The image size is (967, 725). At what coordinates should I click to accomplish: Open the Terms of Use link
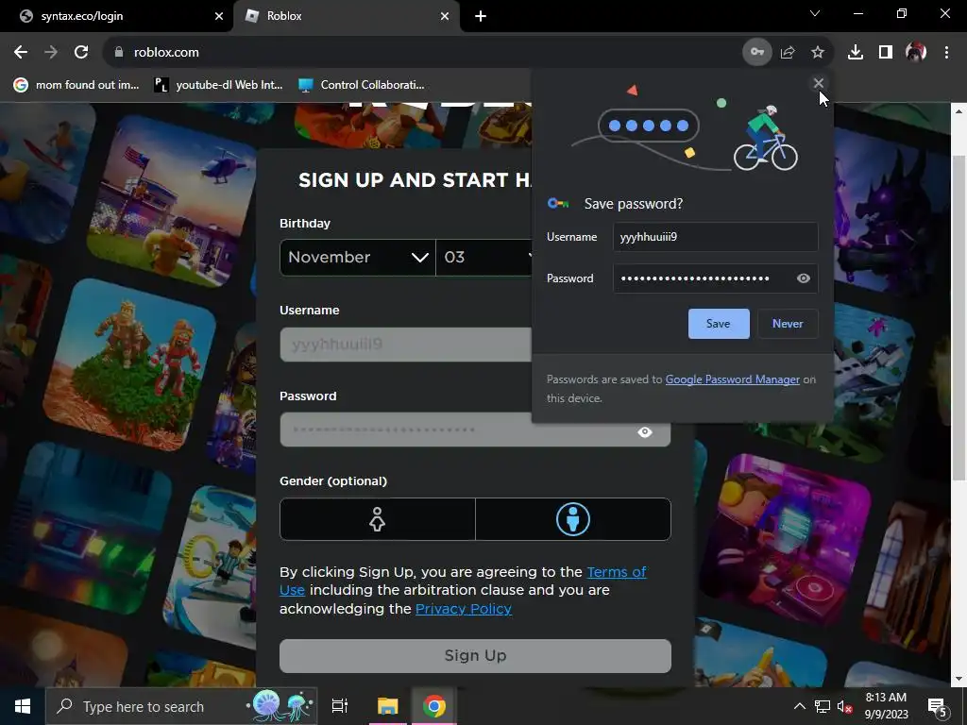point(616,572)
